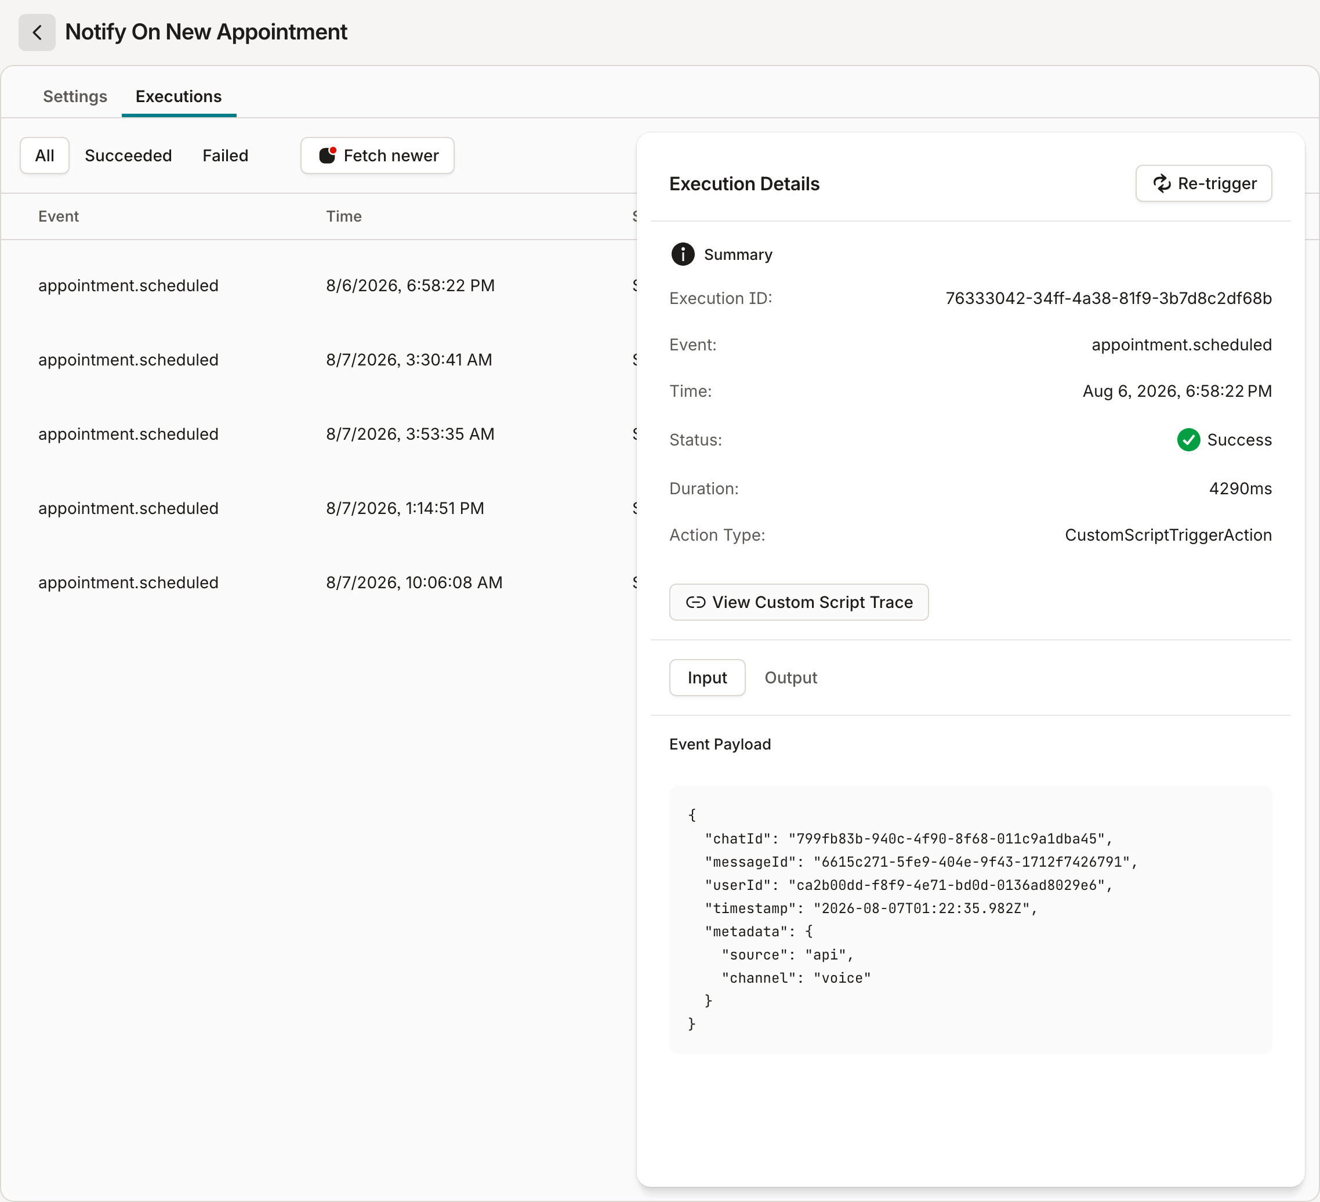The image size is (1320, 1202).
Task: Select the 8/7/2026, 3:30:41 AM execution row
Action: (319, 360)
